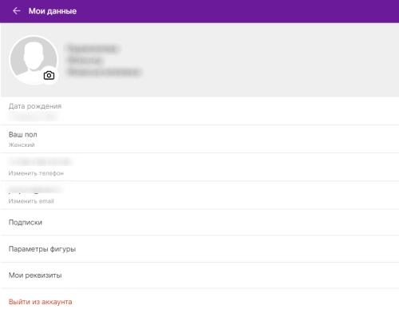Click the third blurred profile line
Viewport: 399px width, 313px height.
pos(104,72)
